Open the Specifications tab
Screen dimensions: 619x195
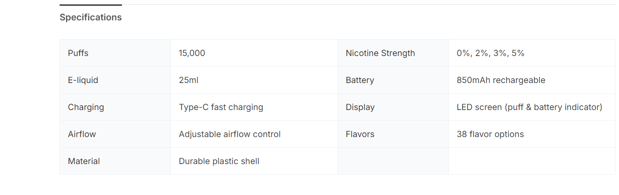tap(91, 17)
